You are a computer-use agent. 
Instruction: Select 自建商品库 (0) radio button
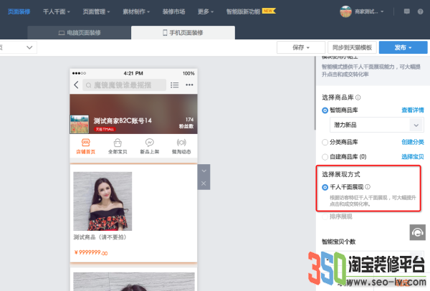[325, 157]
